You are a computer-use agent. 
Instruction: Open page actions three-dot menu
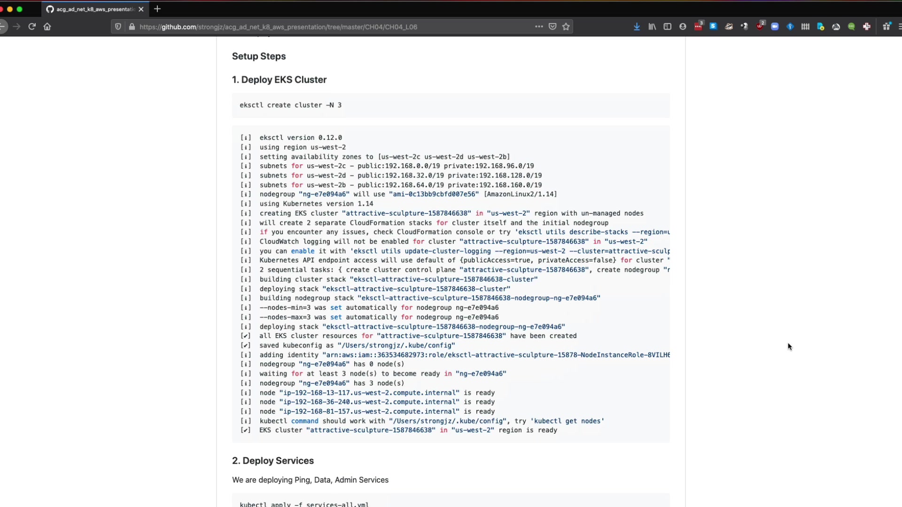point(539,27)
